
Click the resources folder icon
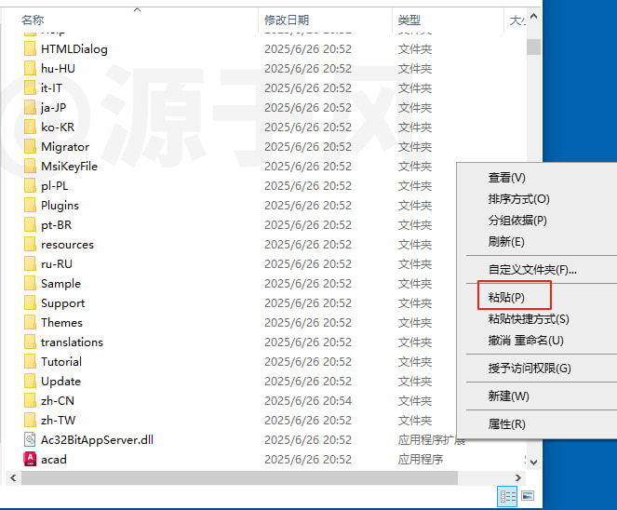tap(30, 245)
